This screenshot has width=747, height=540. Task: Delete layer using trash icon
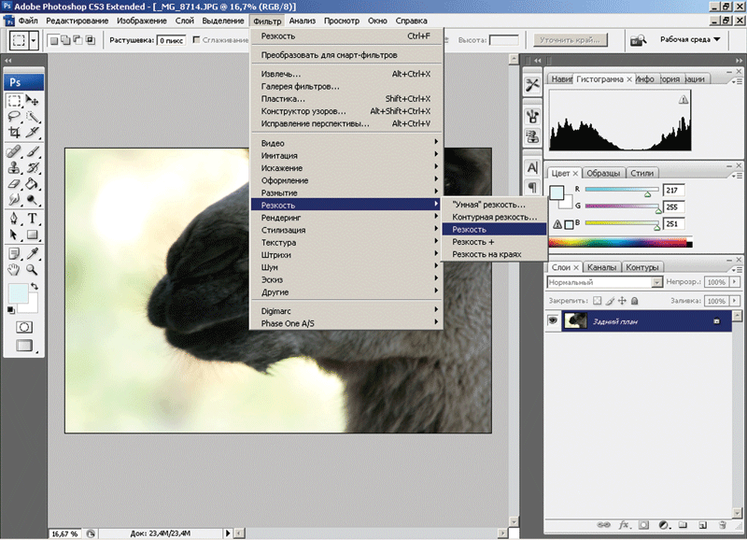click(x=723, y=525)
